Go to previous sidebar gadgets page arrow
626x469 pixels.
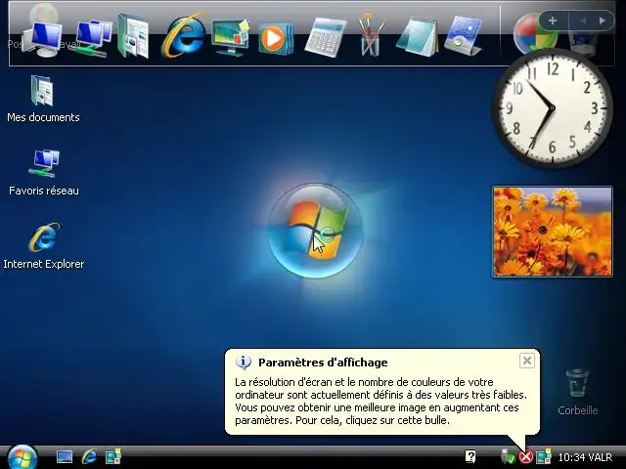pos(583,21)
